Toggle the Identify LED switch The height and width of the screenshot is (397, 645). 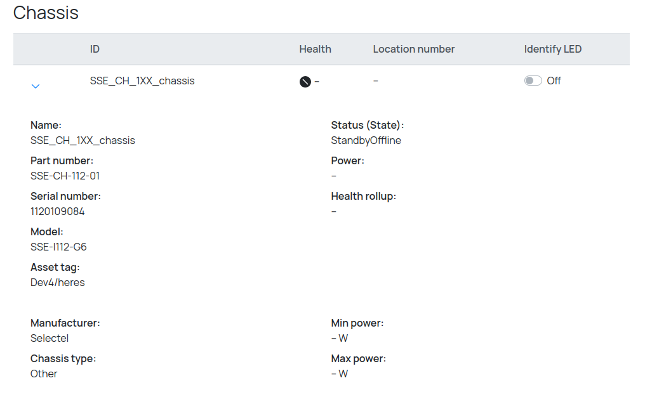pyautogui.click(x=533, y=81)
